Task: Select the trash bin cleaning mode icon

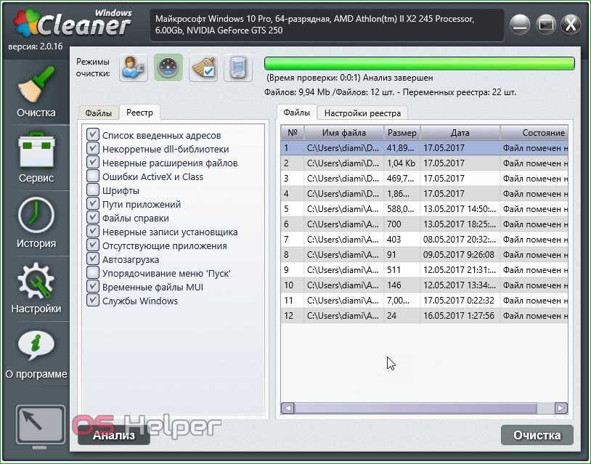Action: [238, 68]
